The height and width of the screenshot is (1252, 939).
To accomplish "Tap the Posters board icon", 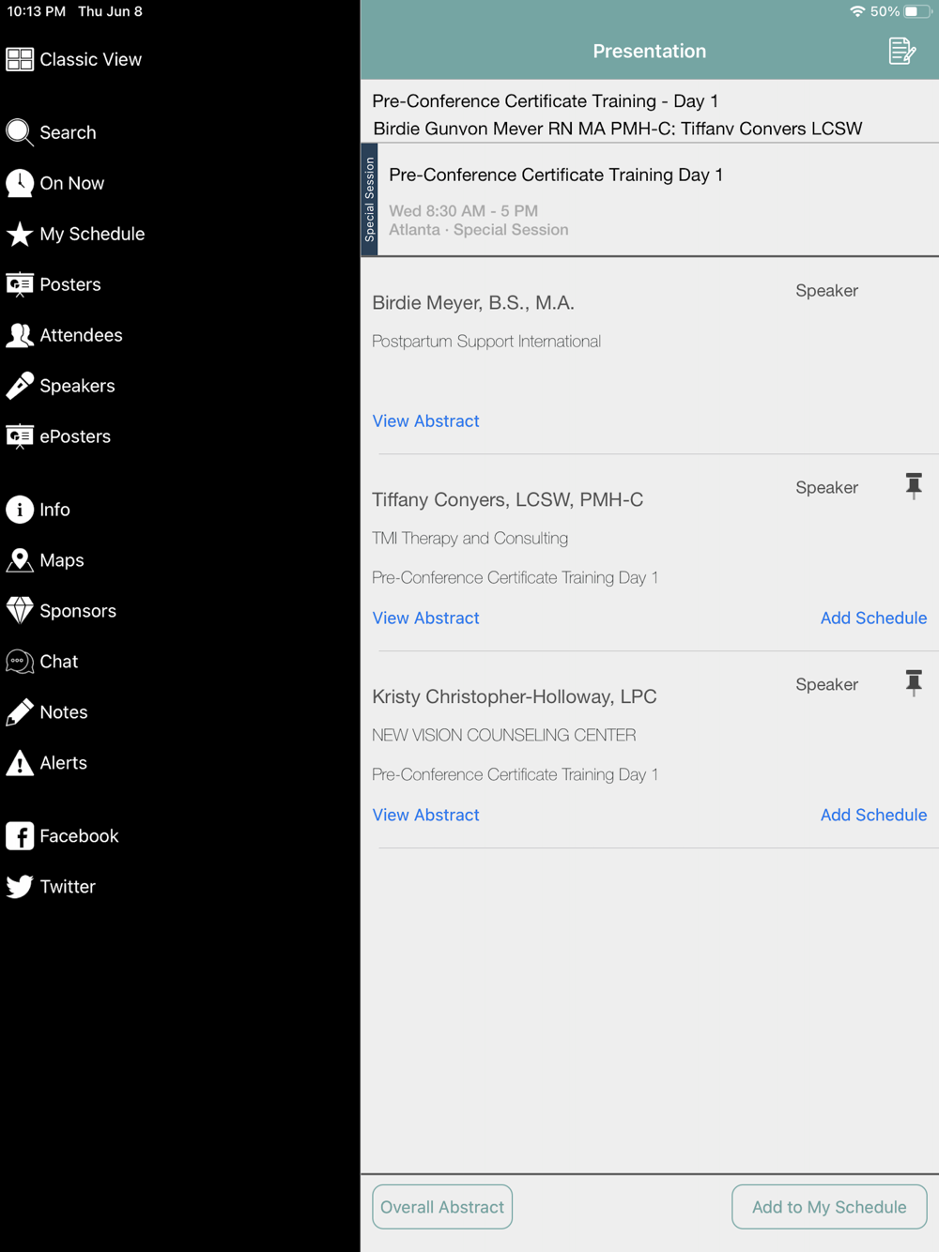I will point(20,284).
